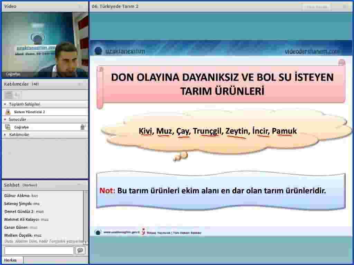This screenshot has height=265, width=354.
Task: Click Demet Gündüz 2 chat message
Action: pos(24,212)
